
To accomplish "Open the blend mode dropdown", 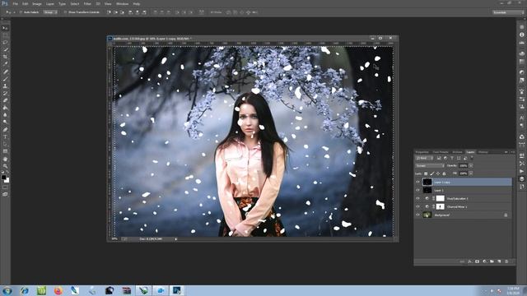I will pyautogui.click(x=430, y=165).
